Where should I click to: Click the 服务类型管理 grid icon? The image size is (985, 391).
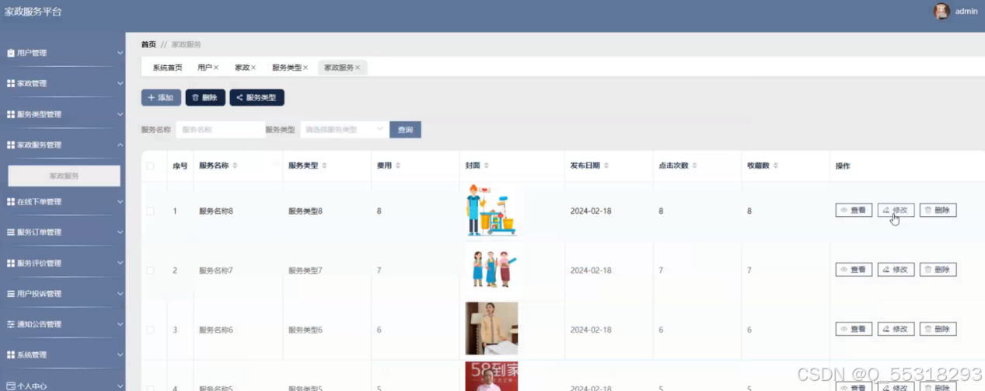[11, 114]
